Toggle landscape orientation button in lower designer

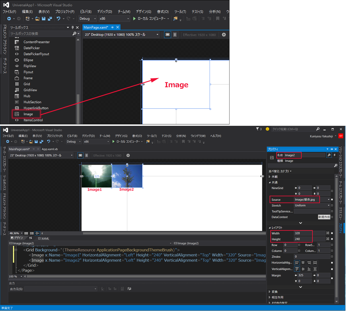point(80,155)
